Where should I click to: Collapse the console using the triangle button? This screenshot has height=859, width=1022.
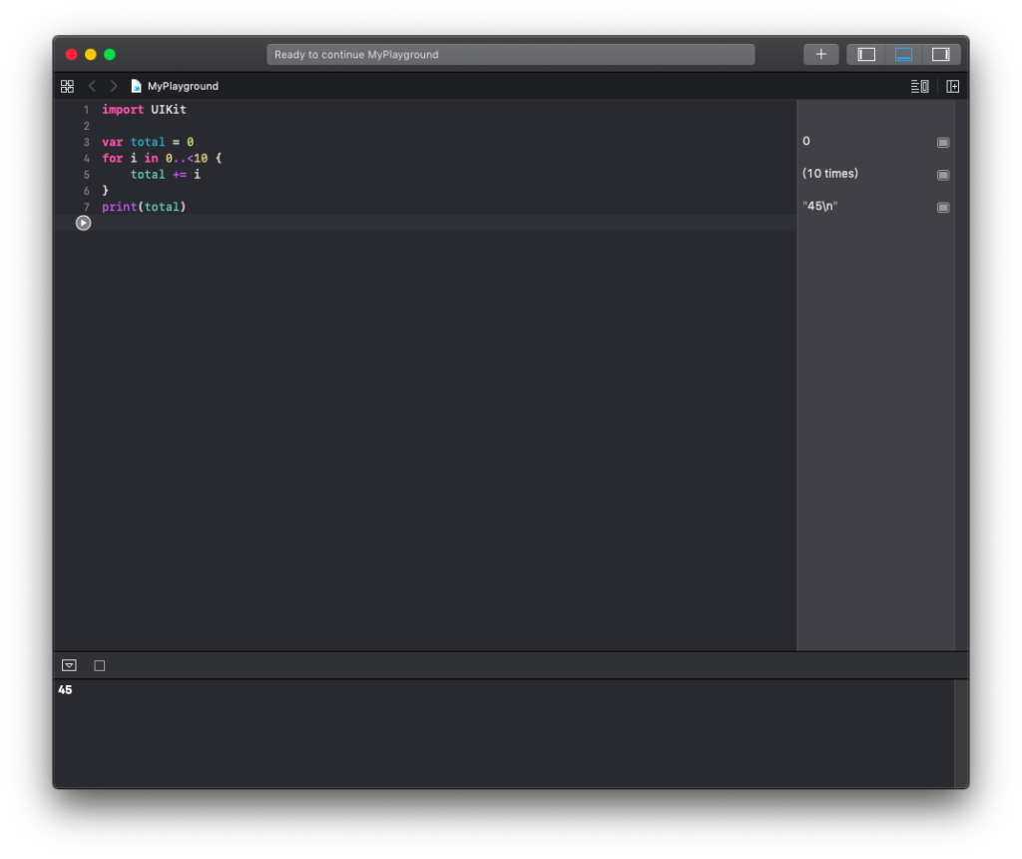coord(69,665)
